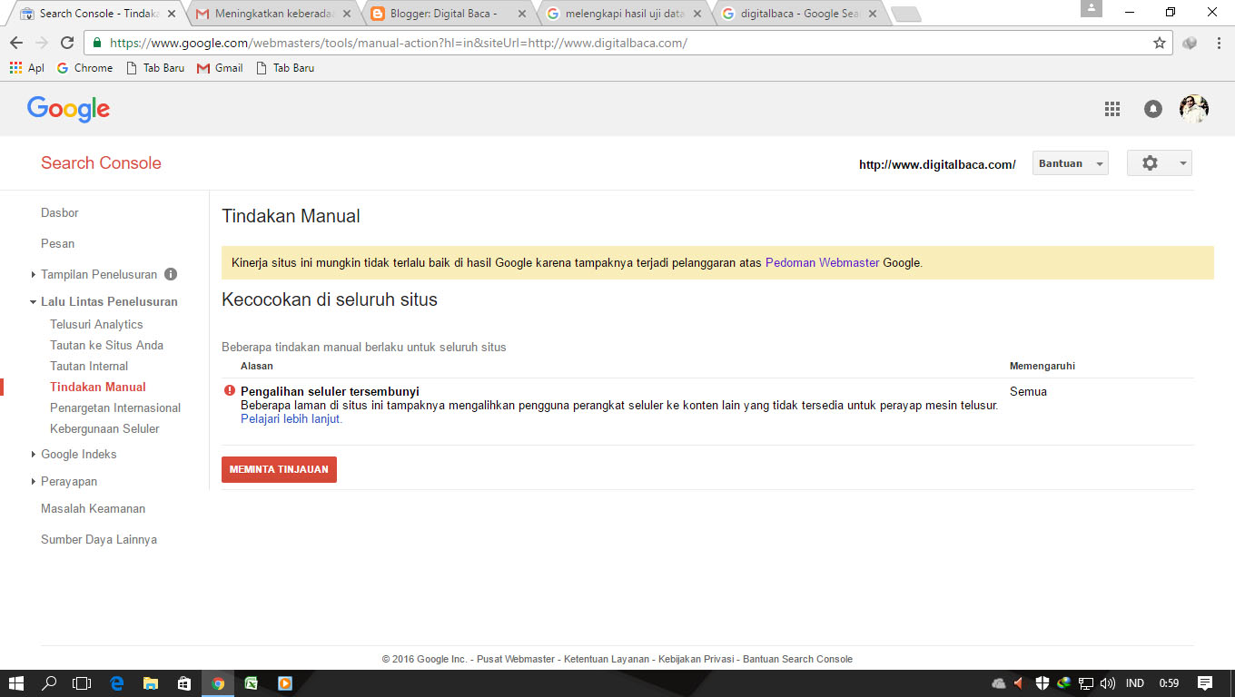Screen dimensions: 1235x697
Task: Open Windows taskbar search
Action: coord(49,683)
